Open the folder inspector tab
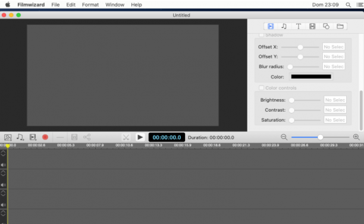The height and width of the screenshot is (224, 364). pyautogui.click(x=340, y=26)
